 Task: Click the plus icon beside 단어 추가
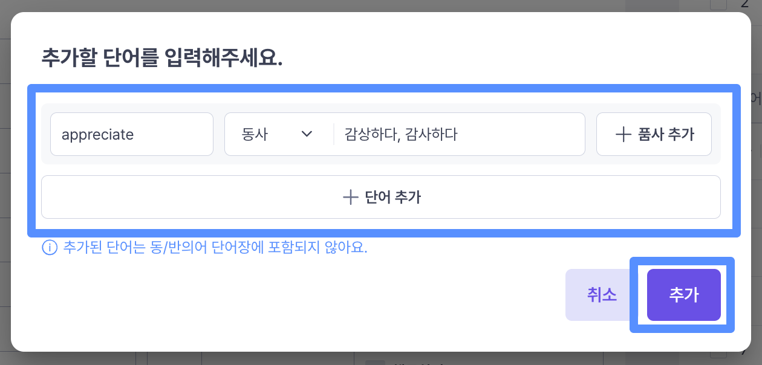(351, 197)
